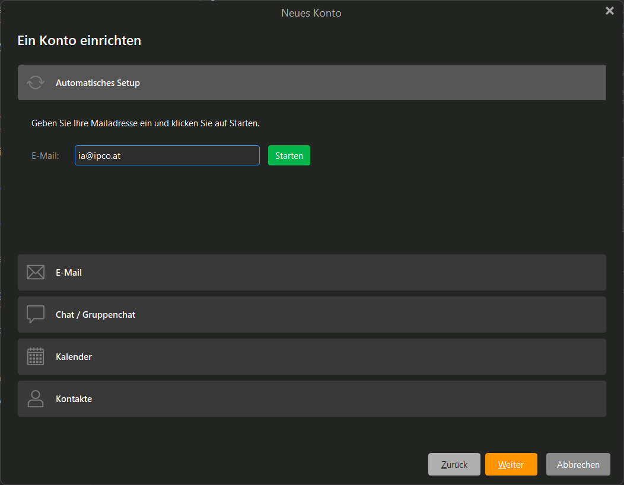Cancel setup via Abbrechen button
Viewport: 624px width, 485px height.
click(578, 464)
